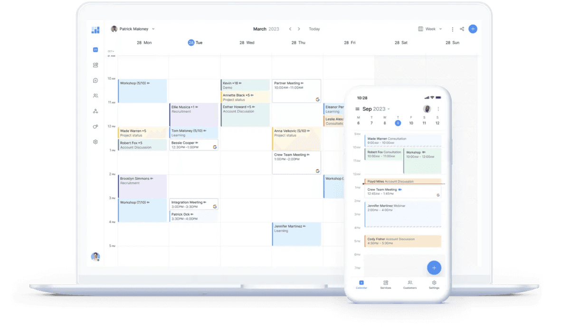
Task: Open Anna Velkovic Project status event
Action: click(x=296, y=139)
